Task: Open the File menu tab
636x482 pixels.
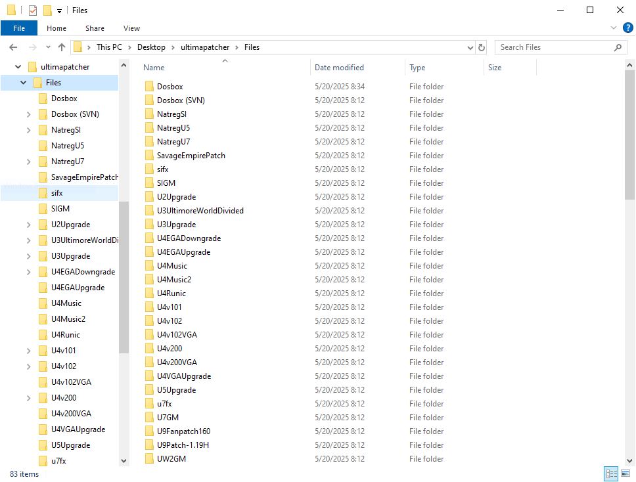Action: [19, 28]
